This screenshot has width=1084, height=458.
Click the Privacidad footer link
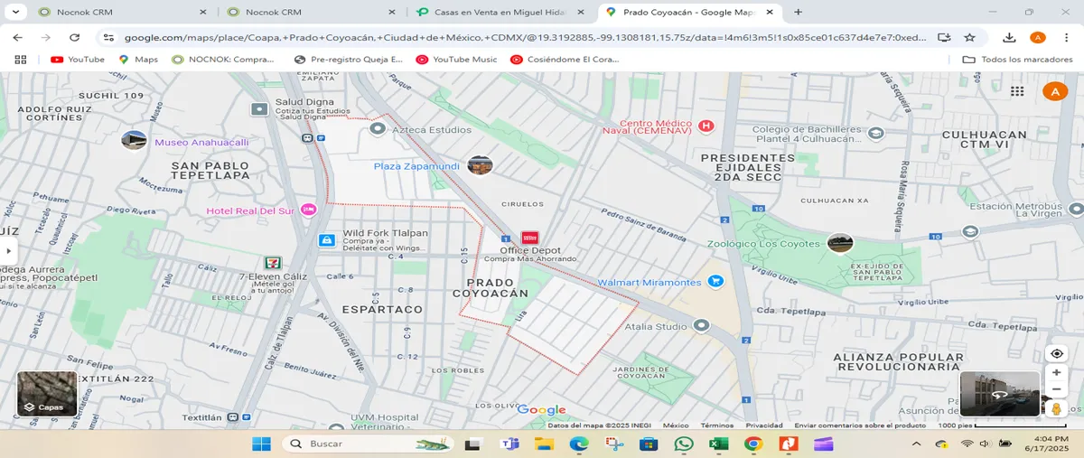coord(764,425)
